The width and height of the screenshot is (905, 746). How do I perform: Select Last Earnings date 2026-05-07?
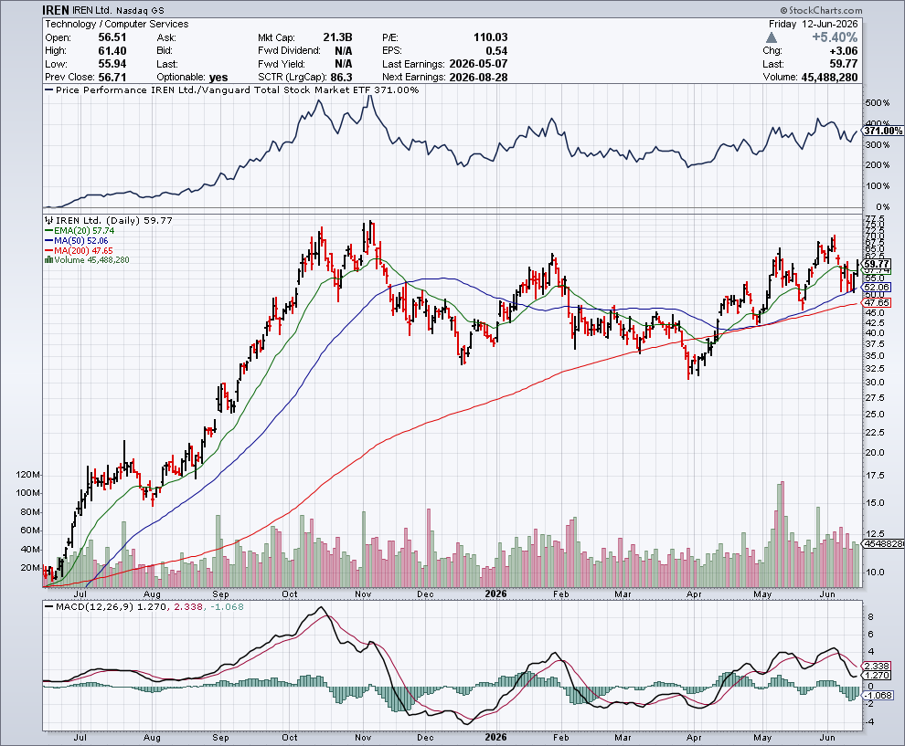[x=478, y=64]
